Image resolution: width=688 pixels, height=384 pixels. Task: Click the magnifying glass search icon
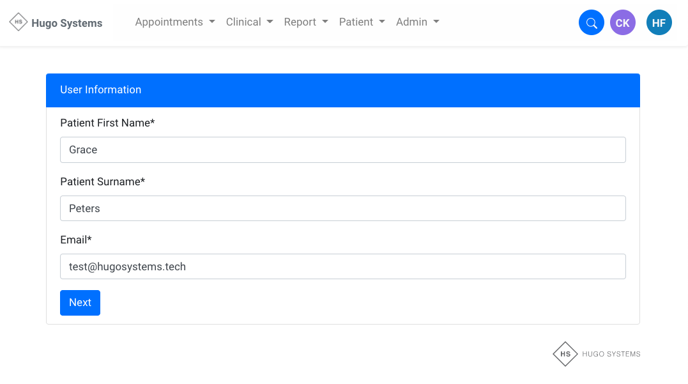point(591,23)
